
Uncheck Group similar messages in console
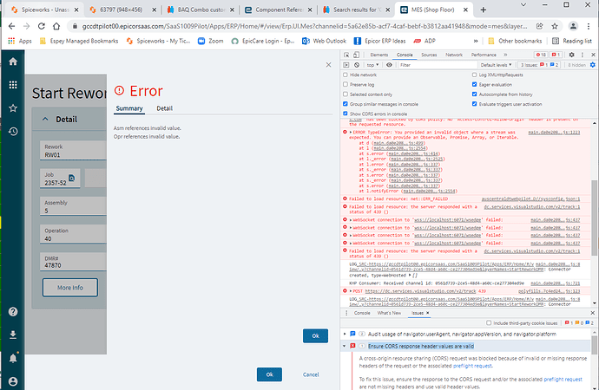346,104
